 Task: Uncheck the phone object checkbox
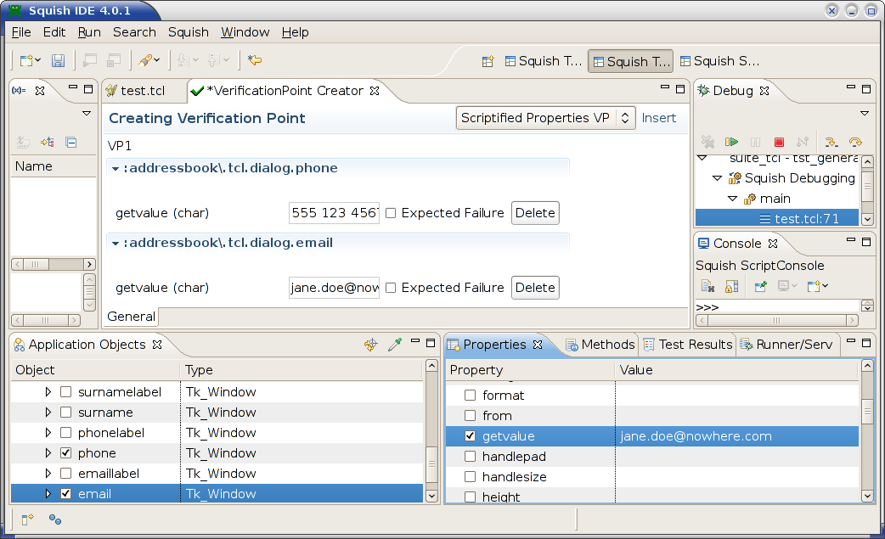pos(66,453)
